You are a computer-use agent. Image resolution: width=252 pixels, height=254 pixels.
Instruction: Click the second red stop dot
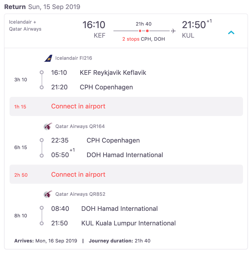(147, 31)
